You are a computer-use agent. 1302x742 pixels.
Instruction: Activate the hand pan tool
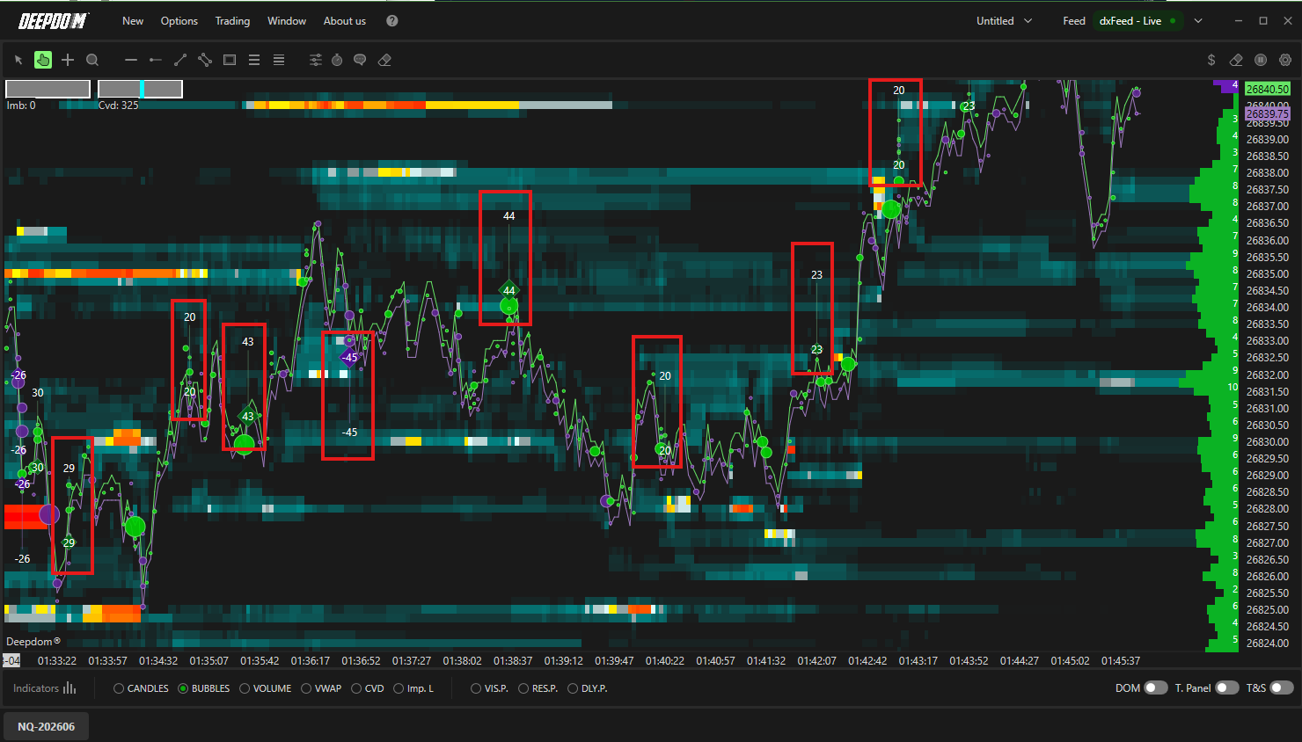coord(43,60)
